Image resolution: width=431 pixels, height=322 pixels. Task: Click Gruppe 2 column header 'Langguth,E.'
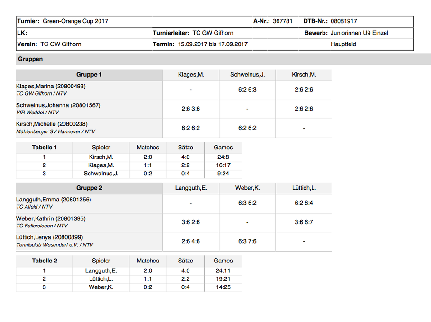(191, 188)
